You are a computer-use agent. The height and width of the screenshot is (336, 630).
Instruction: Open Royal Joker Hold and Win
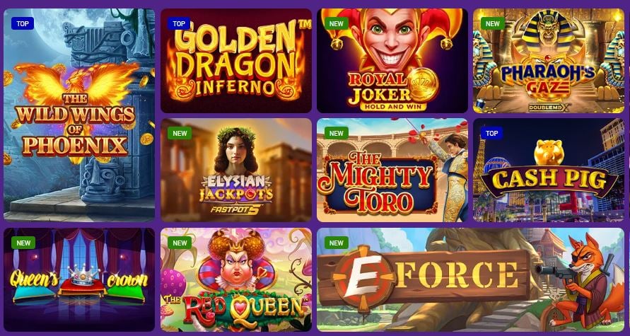392,61
